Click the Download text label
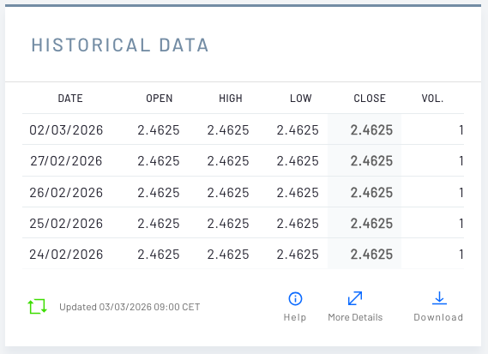This screenshot has width=488, height=354. click(438, 317)
